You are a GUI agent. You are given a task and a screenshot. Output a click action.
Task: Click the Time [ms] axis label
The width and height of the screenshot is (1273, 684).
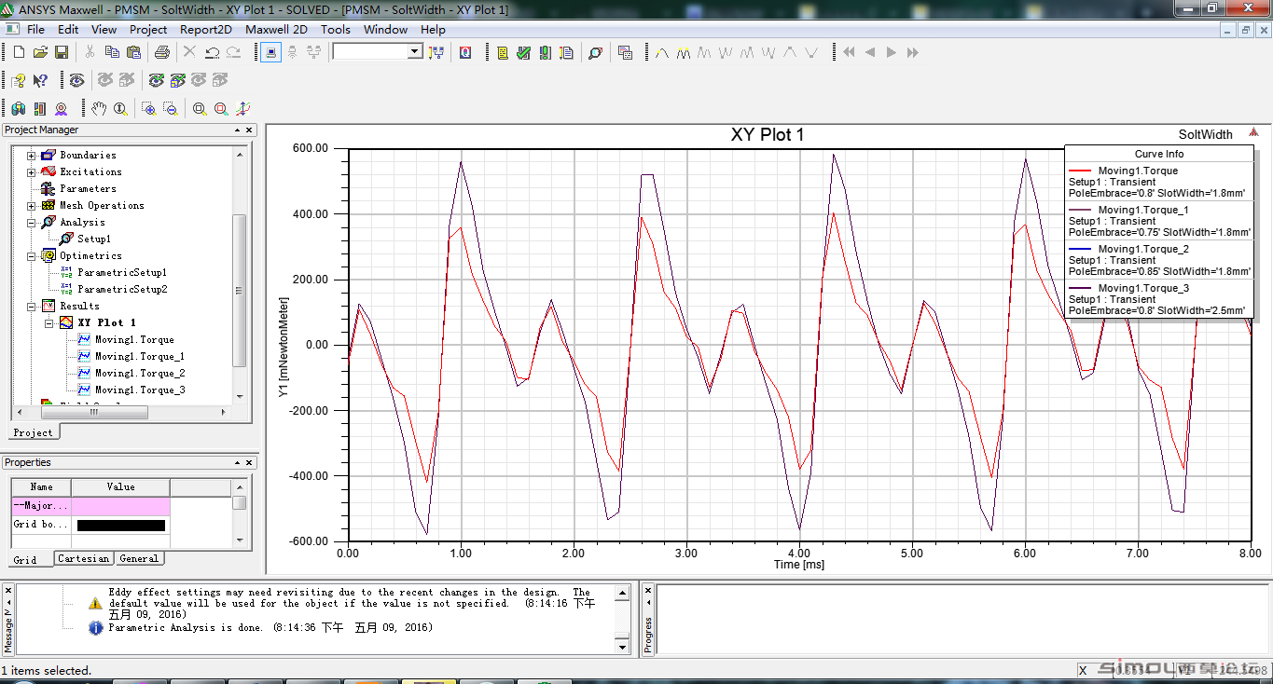pyautogui.click(x=799, y=565)
